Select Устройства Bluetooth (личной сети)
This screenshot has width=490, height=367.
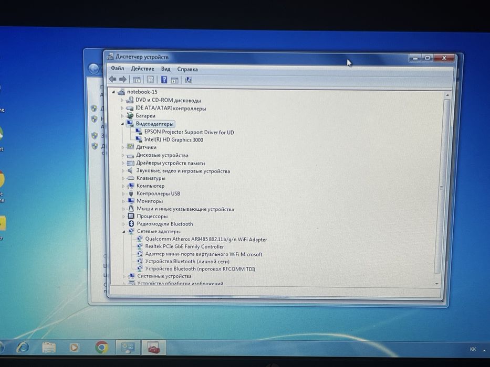[x=187, y=262]
